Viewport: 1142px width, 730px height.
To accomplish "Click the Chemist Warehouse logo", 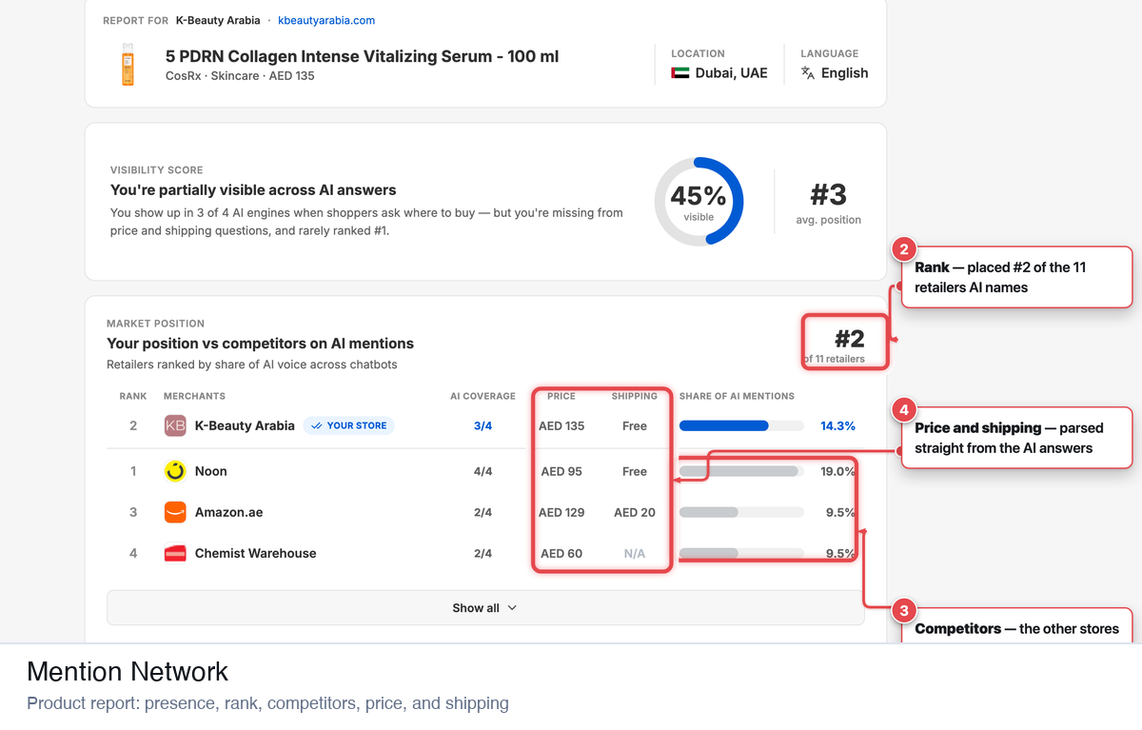I will (x=175, y=553).
